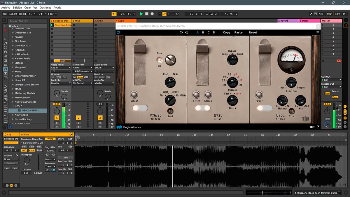350x197 pixels.
Task: Toggle the clip Fade button
Action: (32, 150)
